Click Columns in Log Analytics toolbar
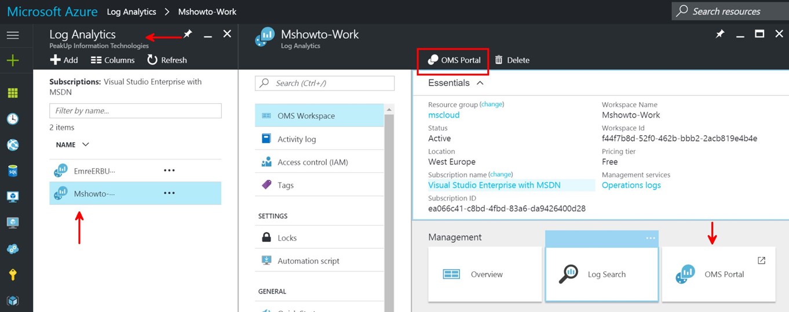The width and height of the screenshot is (789, 312). pos(113,60)
